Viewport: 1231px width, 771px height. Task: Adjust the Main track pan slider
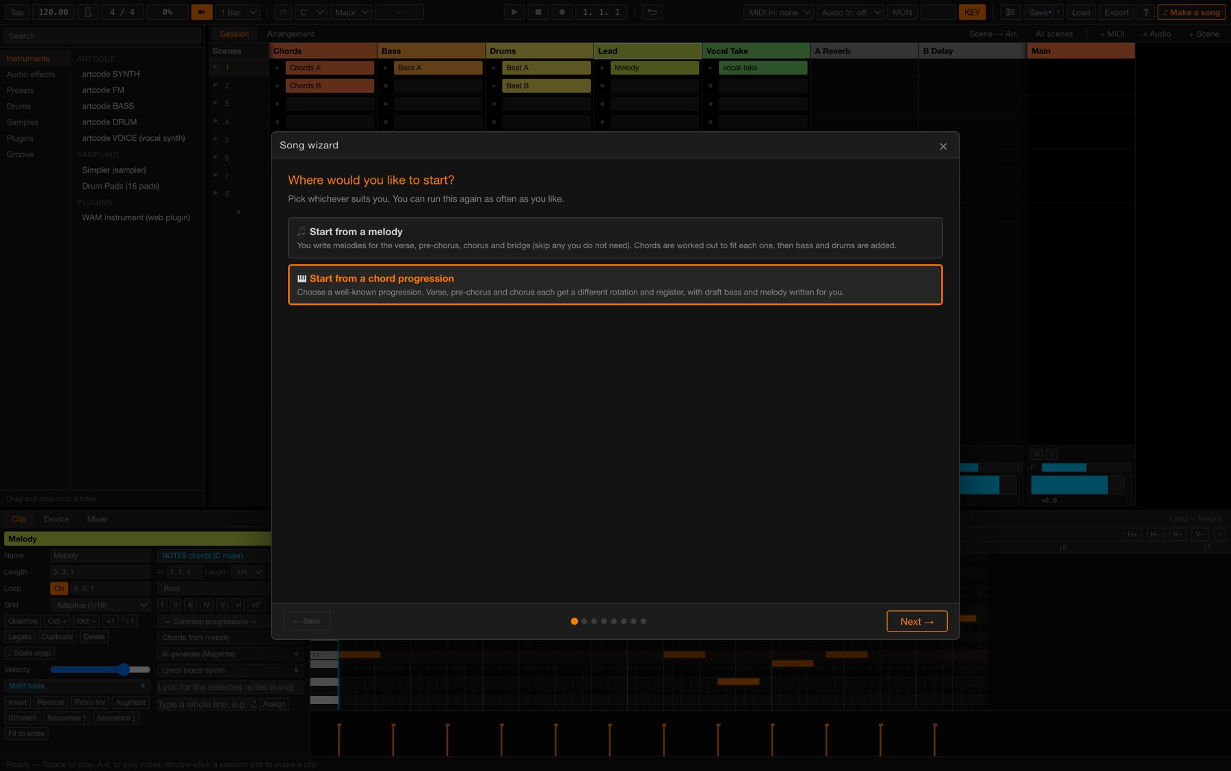(x=1086, y=468)
